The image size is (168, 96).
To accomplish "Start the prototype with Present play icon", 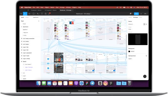I will (x=141, y=14).
